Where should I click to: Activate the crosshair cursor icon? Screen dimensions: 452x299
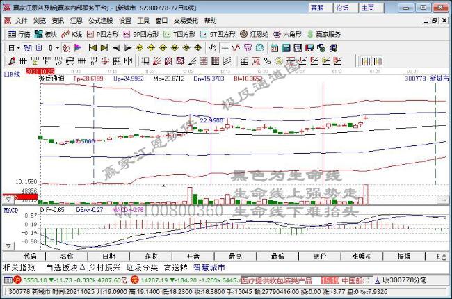point(225,47)
